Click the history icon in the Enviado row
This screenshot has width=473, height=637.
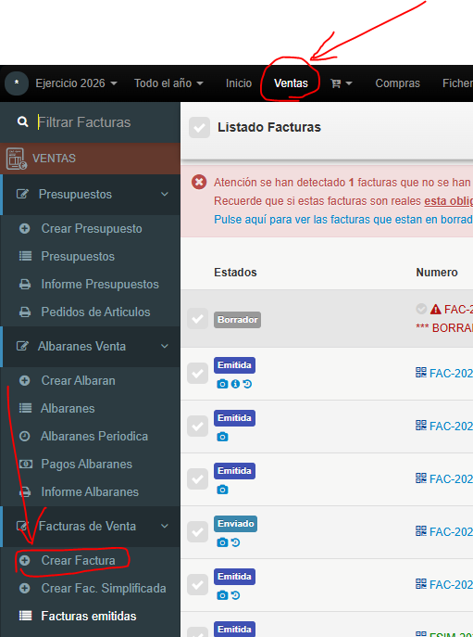235,542
